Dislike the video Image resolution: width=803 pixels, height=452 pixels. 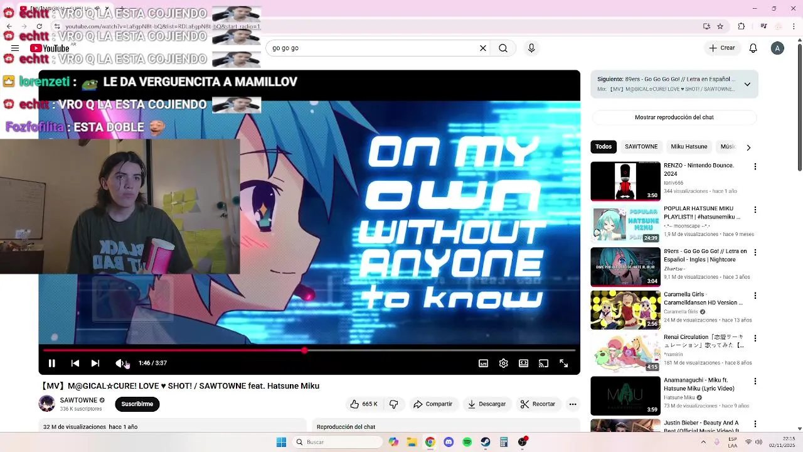pyautogui.click(x=393, y=404)
